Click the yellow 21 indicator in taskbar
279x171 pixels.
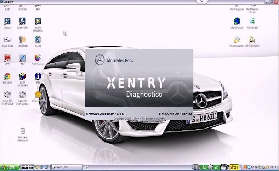point(234,167)
